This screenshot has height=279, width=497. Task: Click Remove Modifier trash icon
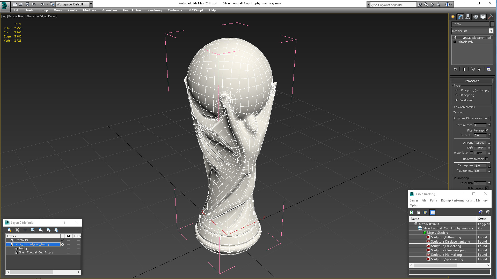pyautogui.click(x=479, y=69)
